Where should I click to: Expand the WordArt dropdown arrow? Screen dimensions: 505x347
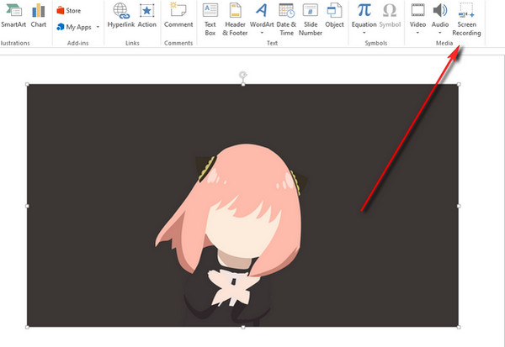click(x=262, y=33)
